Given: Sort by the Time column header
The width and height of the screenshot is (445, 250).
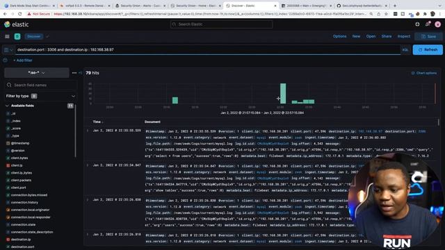Looking at the screenshot, I should (x=98, y=122).
